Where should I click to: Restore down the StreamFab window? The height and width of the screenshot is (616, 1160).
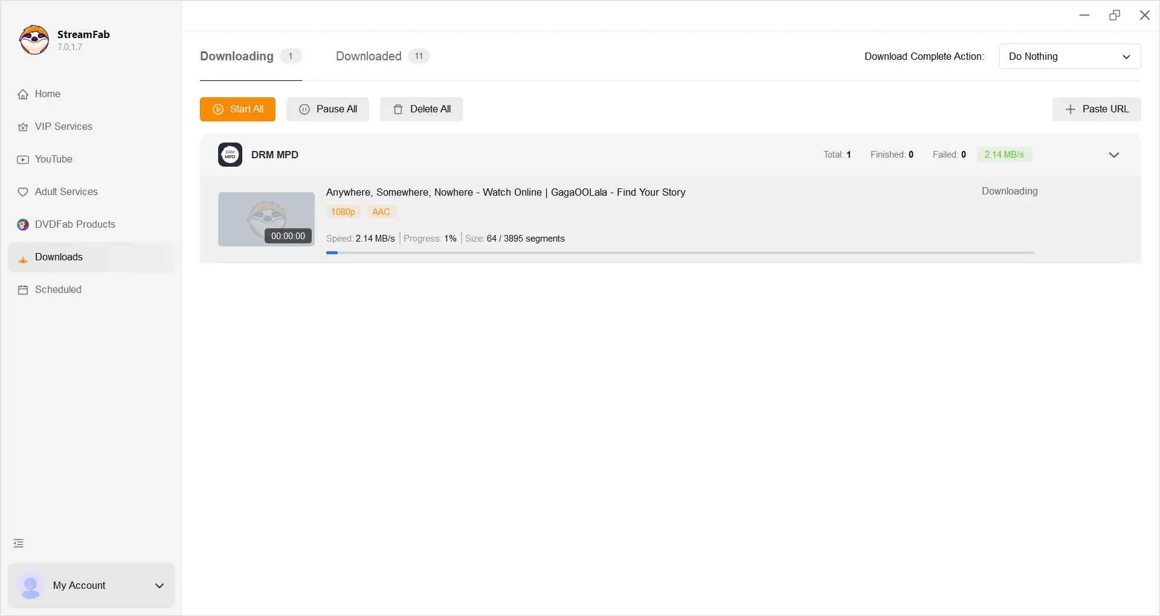[x=1115, y=15]
